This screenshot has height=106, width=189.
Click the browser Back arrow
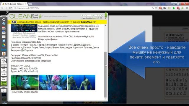(2, 8)
